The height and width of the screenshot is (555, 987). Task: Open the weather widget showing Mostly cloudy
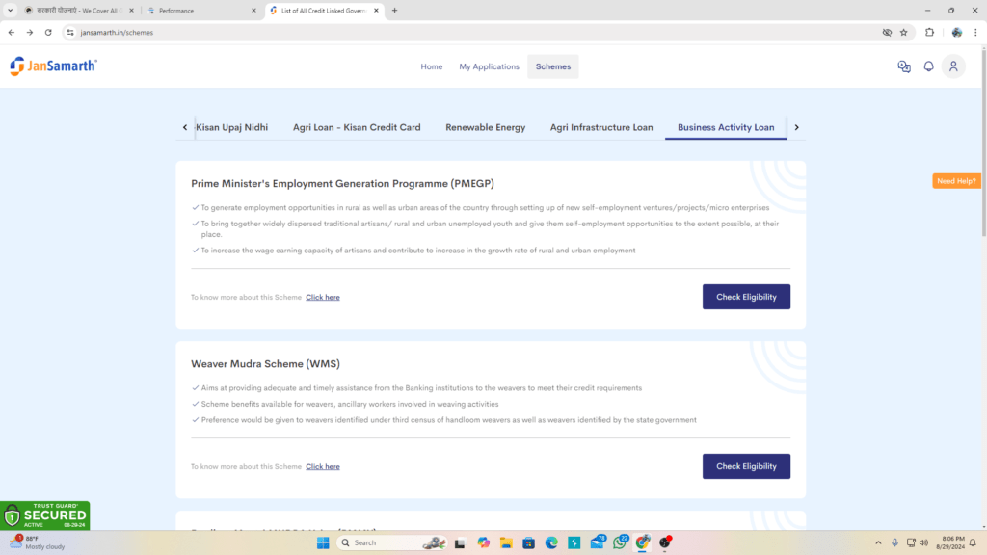pyautogui.click(x=38, y=542)
